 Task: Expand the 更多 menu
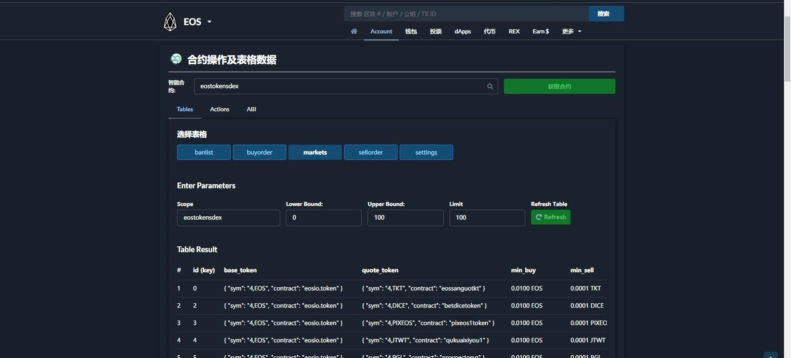click(571, 31)
